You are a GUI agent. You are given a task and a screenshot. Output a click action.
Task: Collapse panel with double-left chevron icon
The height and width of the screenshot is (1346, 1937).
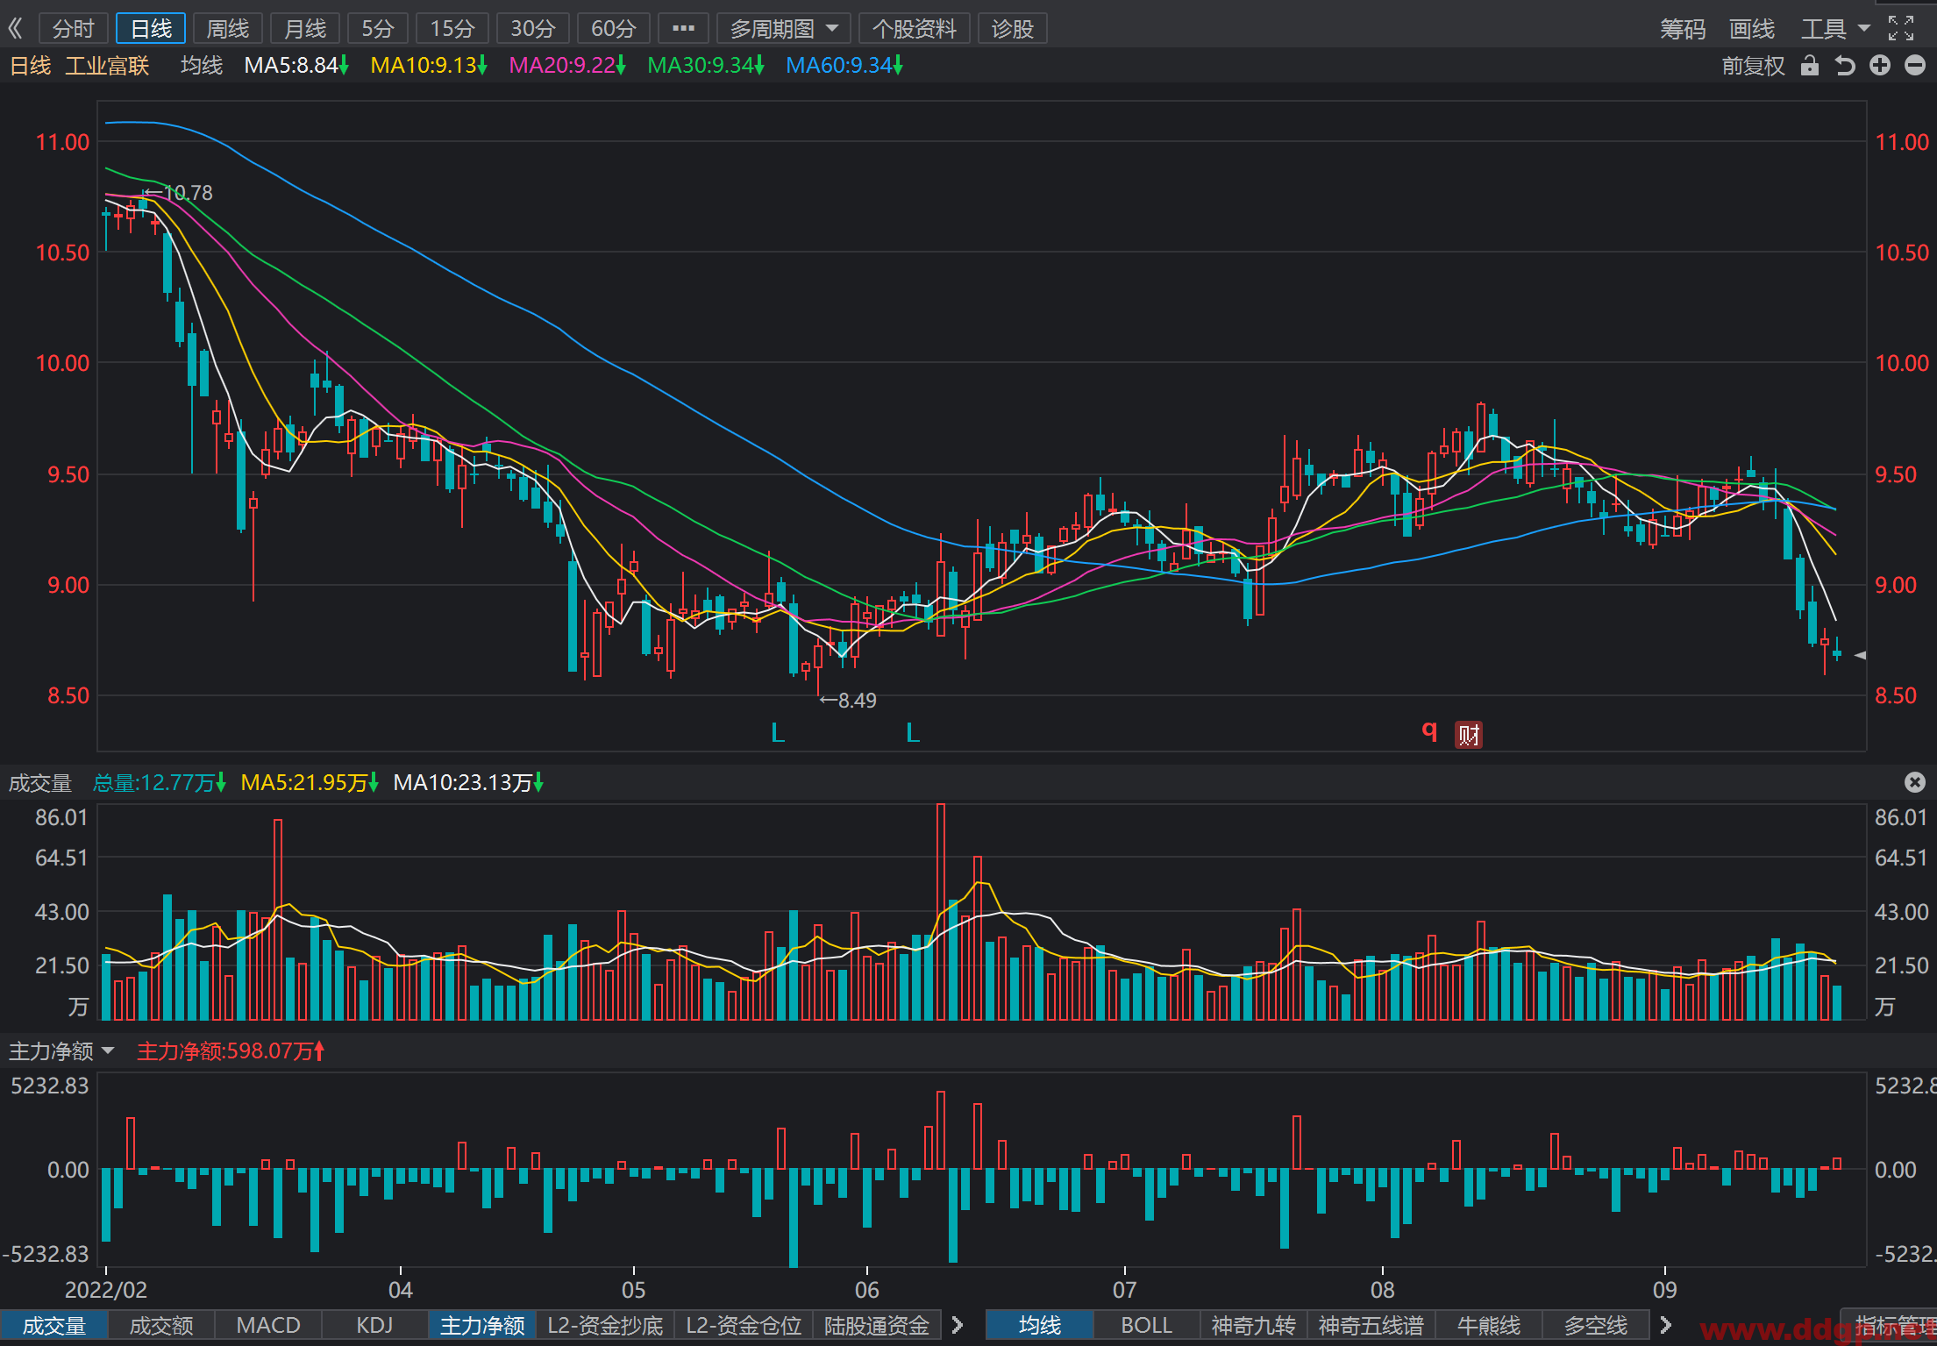15,29
